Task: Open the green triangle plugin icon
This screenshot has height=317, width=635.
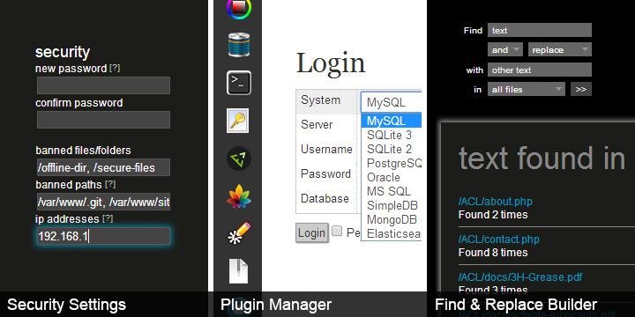Action: coord(239,158)
